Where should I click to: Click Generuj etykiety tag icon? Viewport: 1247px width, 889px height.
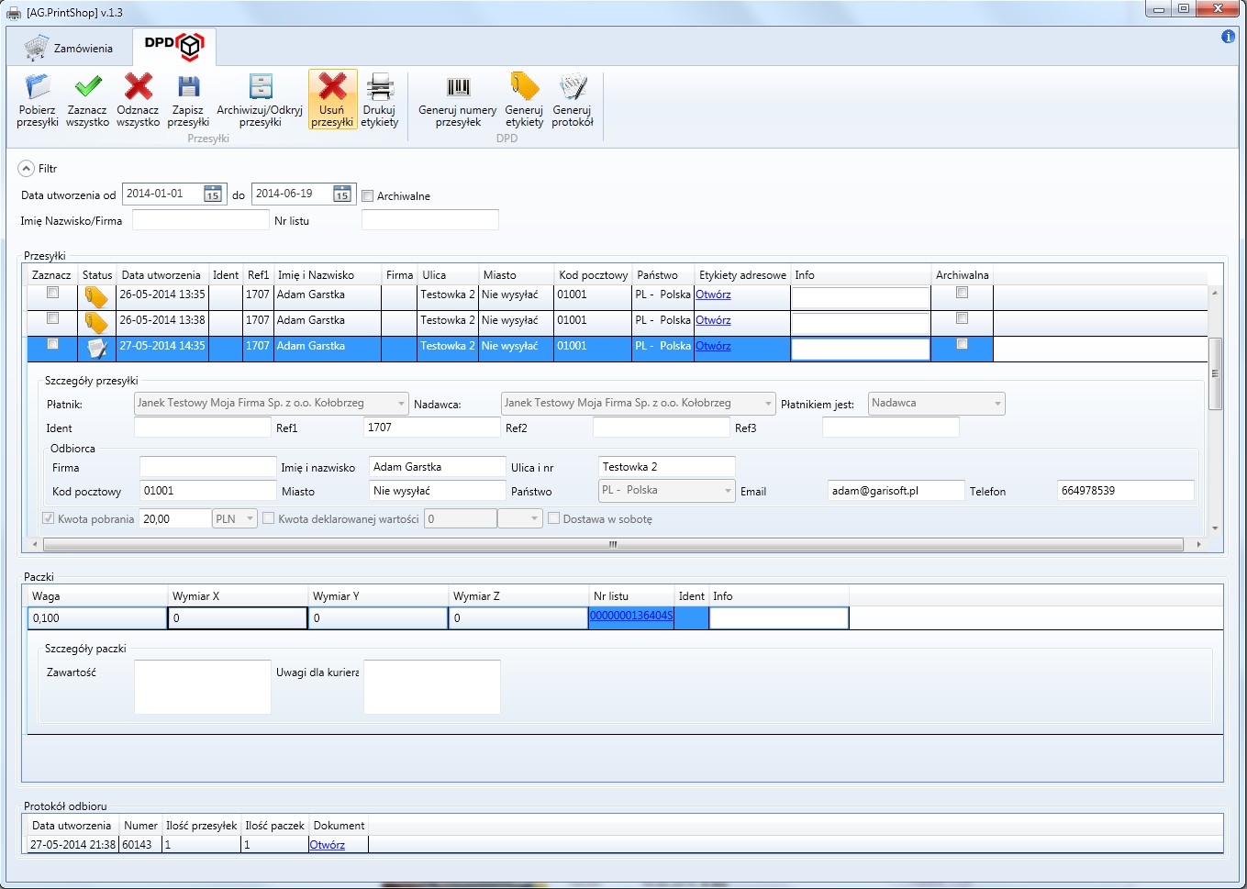pos(525,86)
